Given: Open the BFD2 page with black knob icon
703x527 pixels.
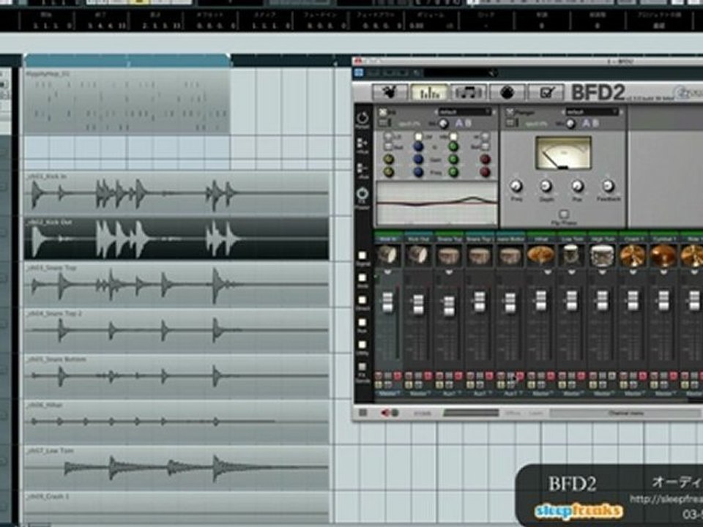Looking at the screenshot, I should point(507,92).
